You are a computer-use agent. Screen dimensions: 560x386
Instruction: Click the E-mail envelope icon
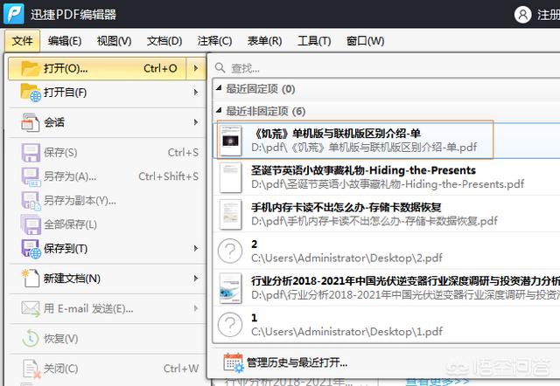31,308
